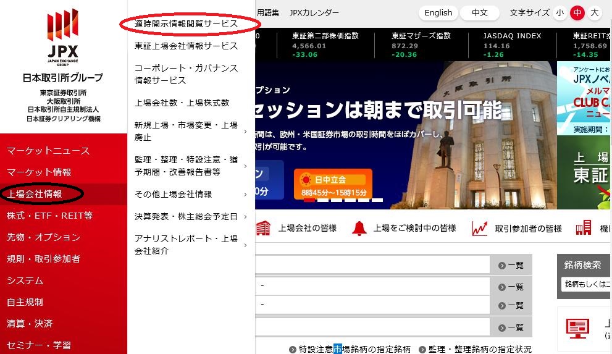
Task: Open 先物・オプション sidebar item
Action: click(43, 237)
